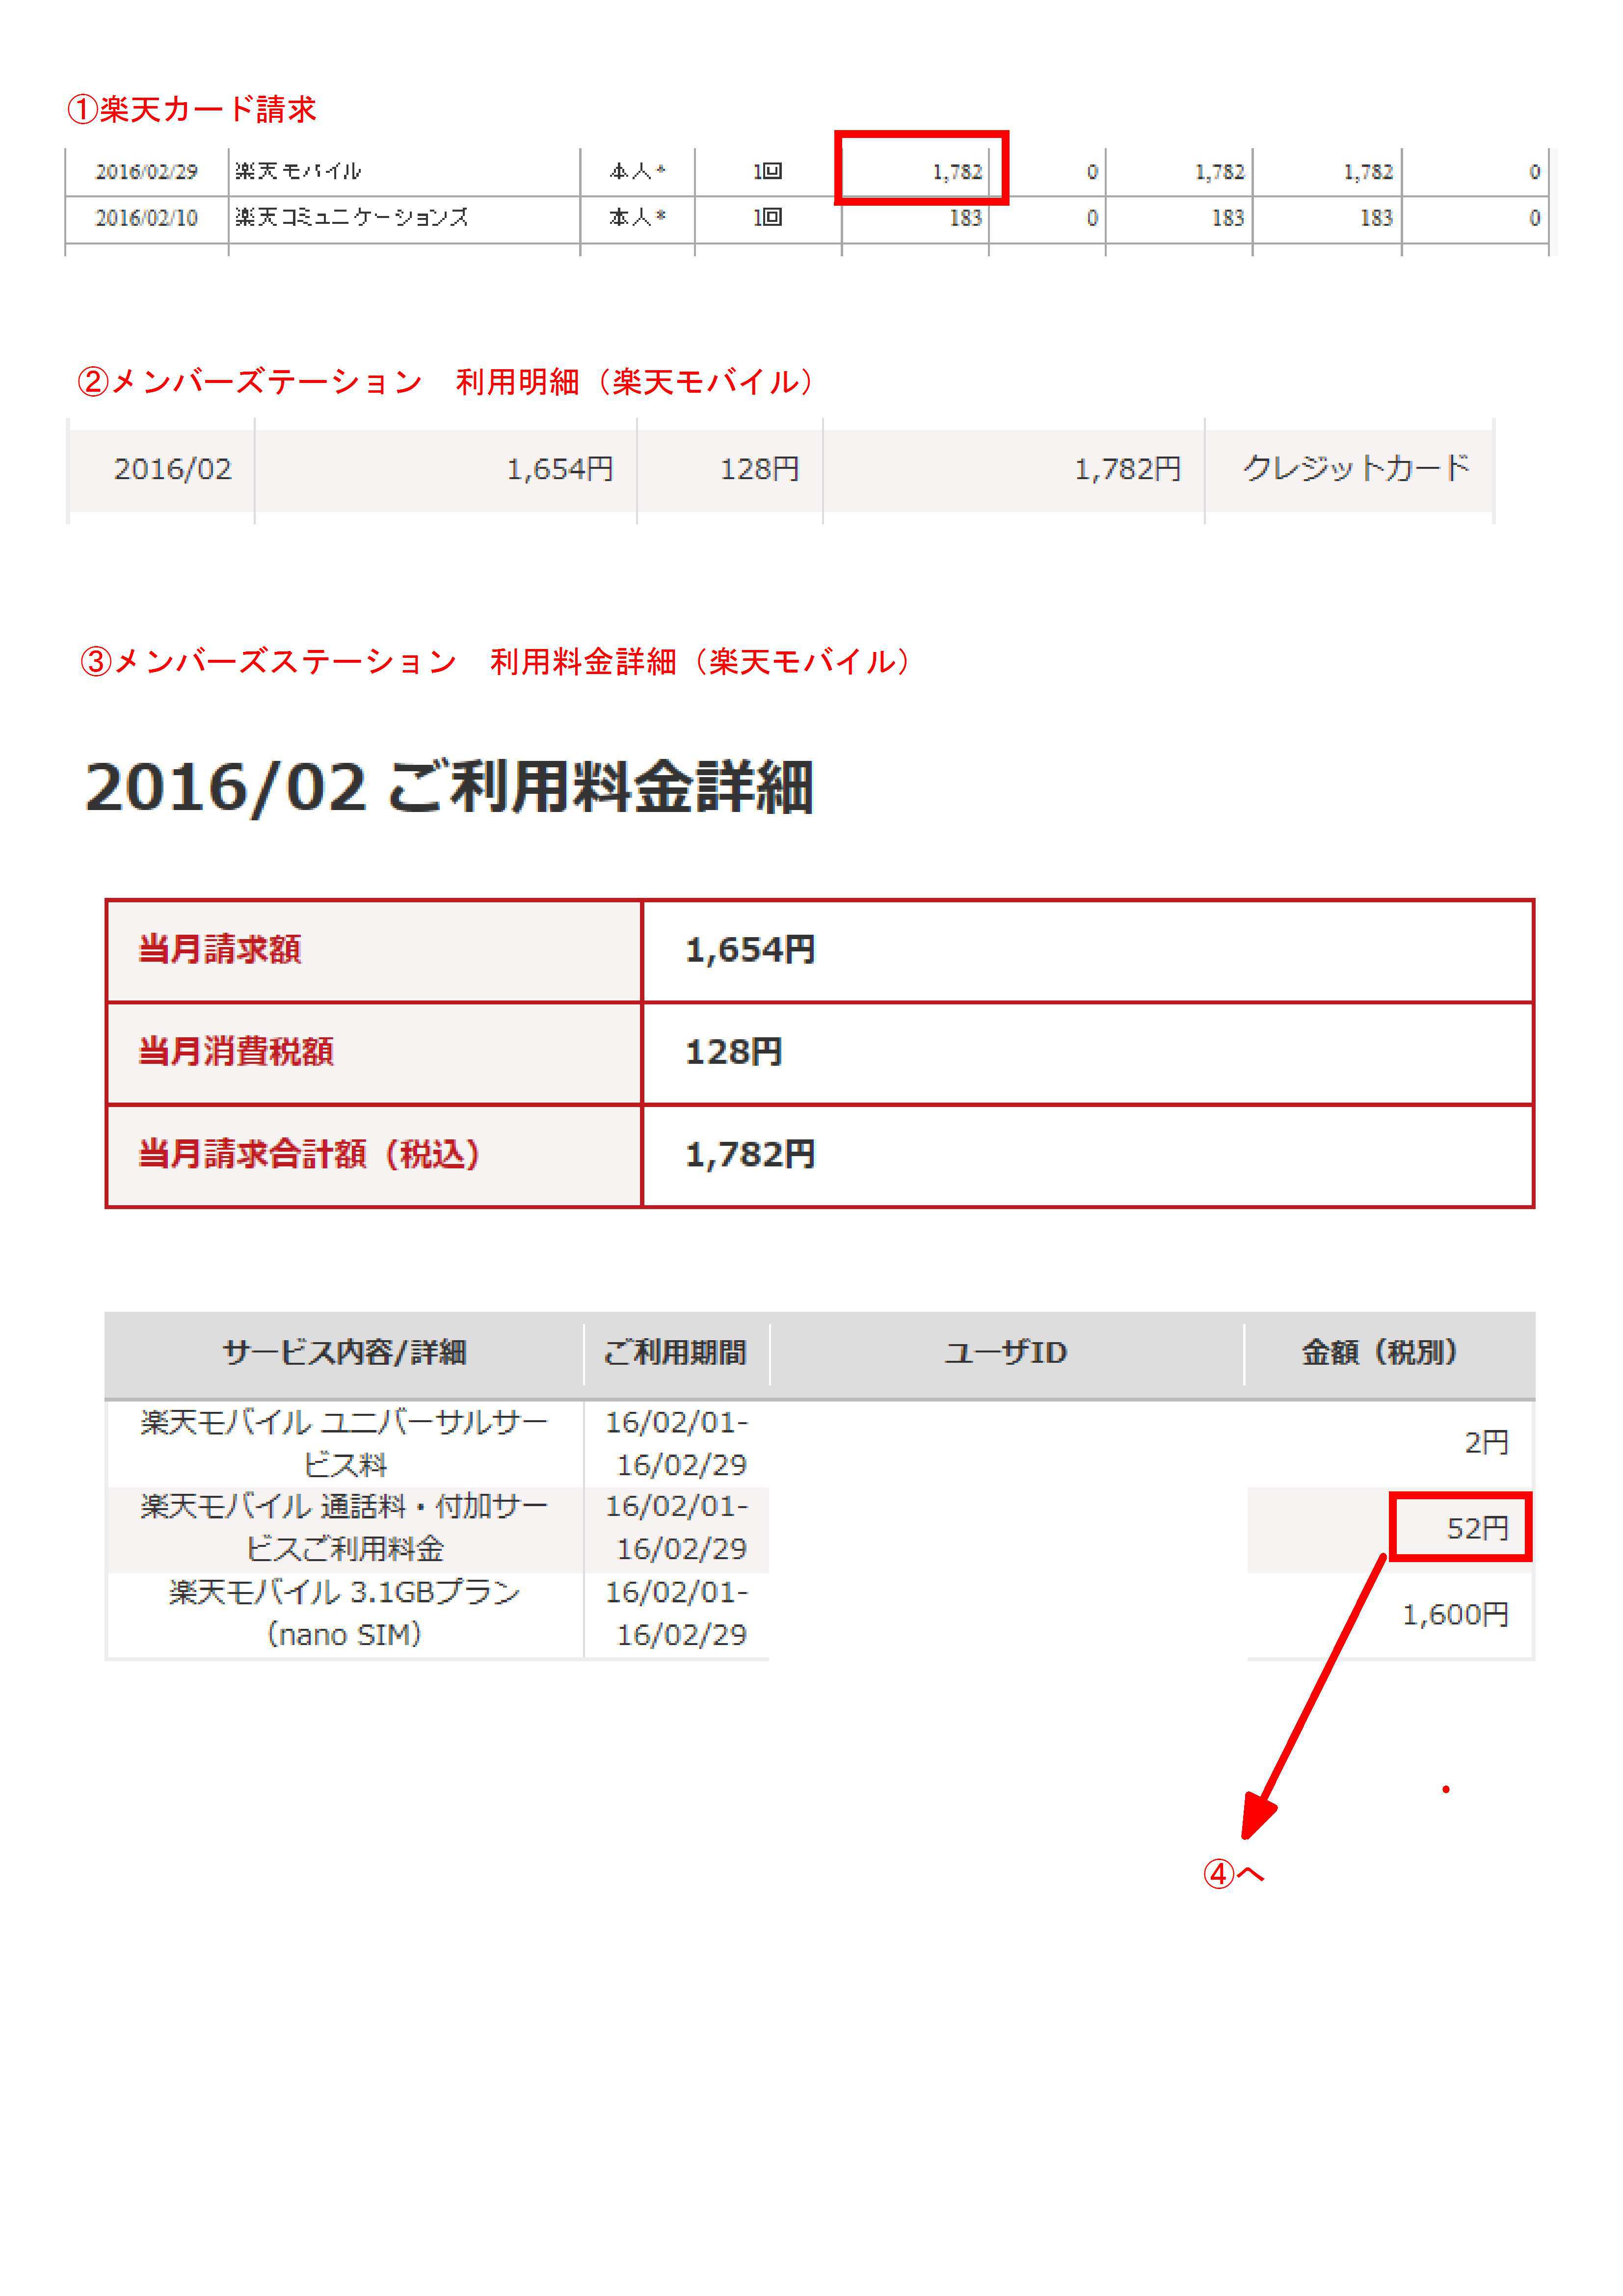Viewport: 1623px width, 2296px height.
Task: Click the 3.1GBプラン (nano SIM) service name
Action: (x=344, y=1614)
